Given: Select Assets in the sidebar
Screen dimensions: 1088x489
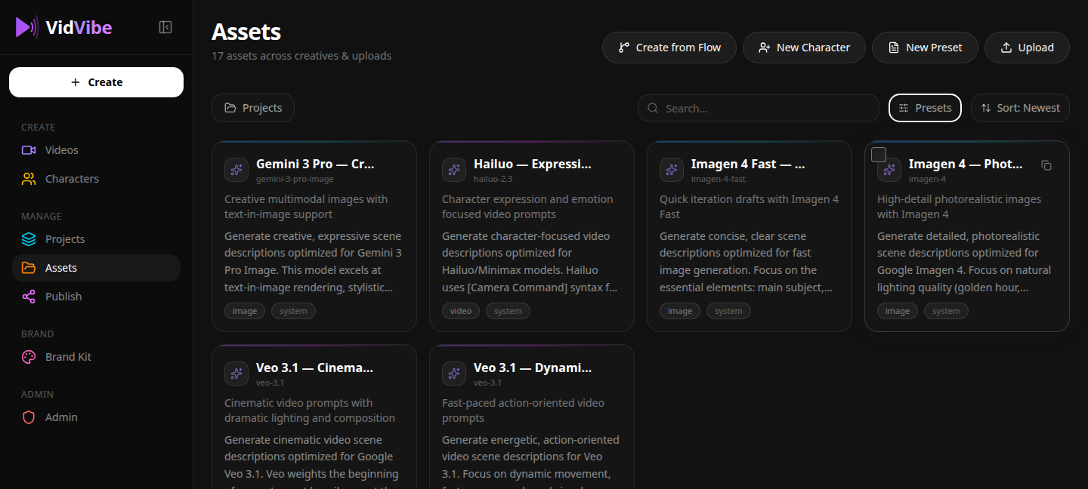Looking at the screenshot, I should 96,268.
